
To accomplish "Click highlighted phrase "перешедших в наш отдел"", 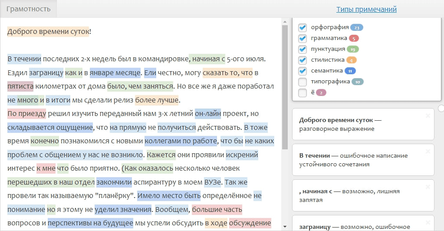I will [x=51, y=182].
